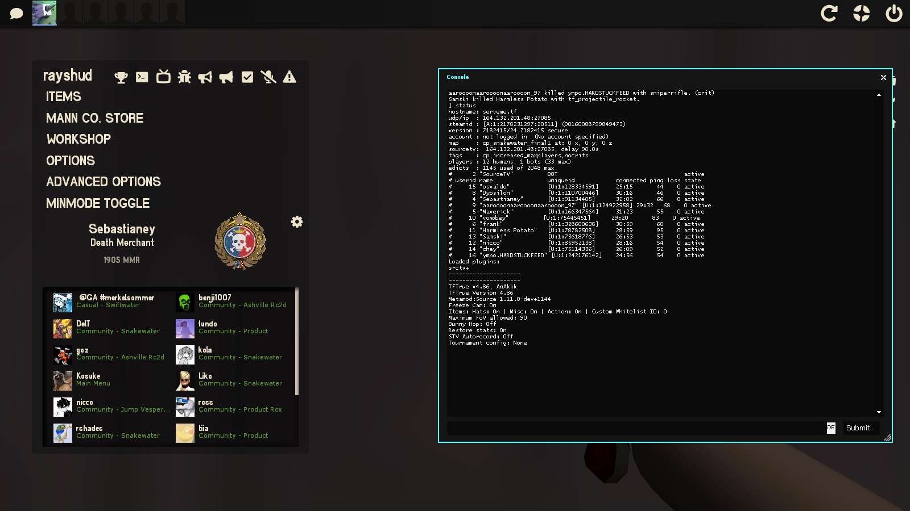This screenshot has width=910, height=511.
Task: Click the warning triangle icon
Action: pyautogui.click(x=289, y=77)
